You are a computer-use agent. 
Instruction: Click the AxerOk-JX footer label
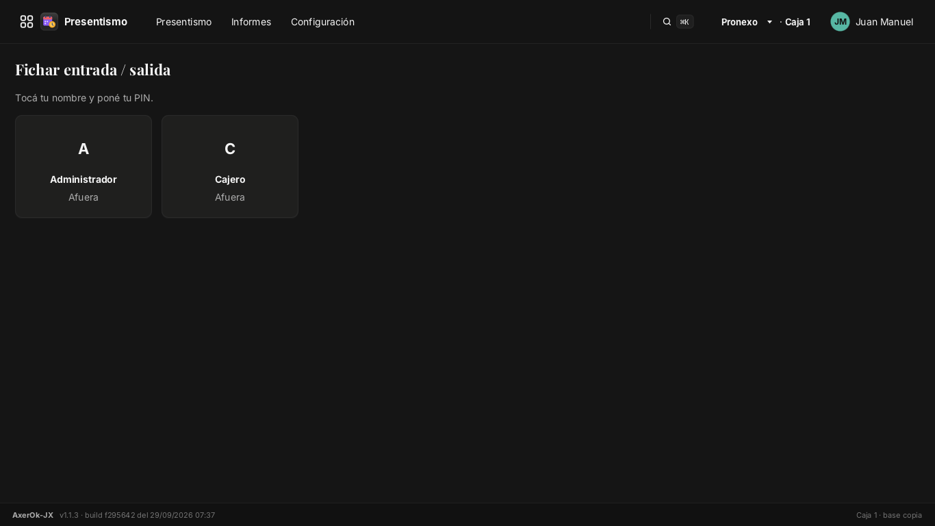(x=33, y=515)
